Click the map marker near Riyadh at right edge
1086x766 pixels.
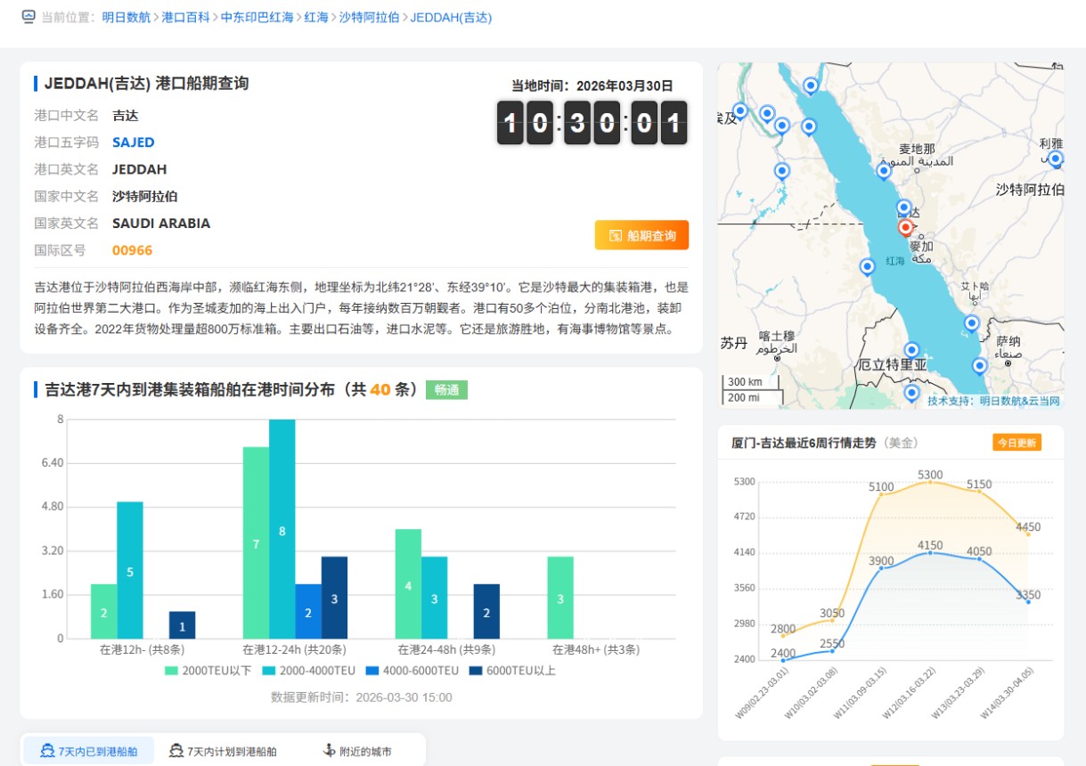[1056, 159]
